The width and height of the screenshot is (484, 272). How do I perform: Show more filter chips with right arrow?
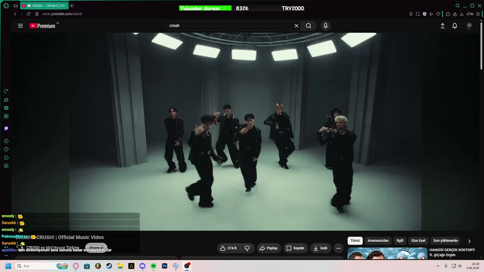coord(469,241)
